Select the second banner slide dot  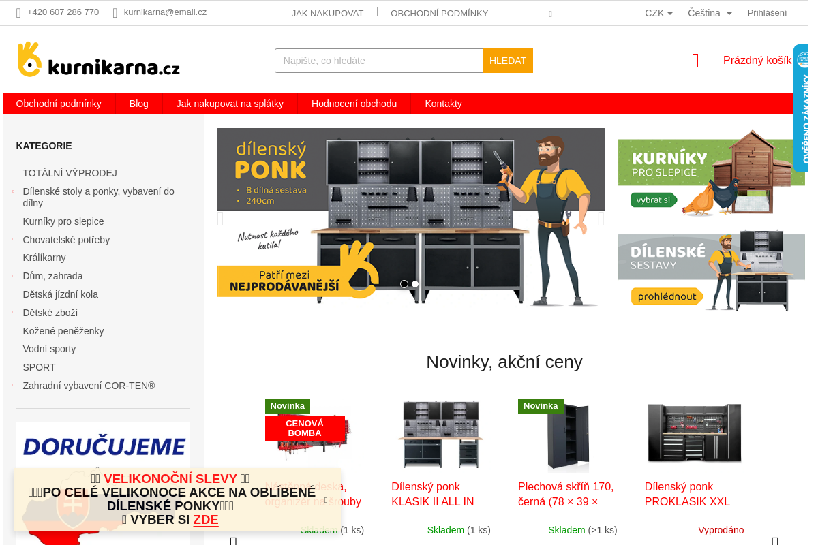click(415, 284)
